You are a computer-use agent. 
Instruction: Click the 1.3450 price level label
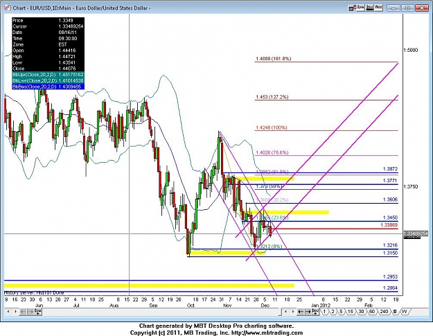click(390, 218)
